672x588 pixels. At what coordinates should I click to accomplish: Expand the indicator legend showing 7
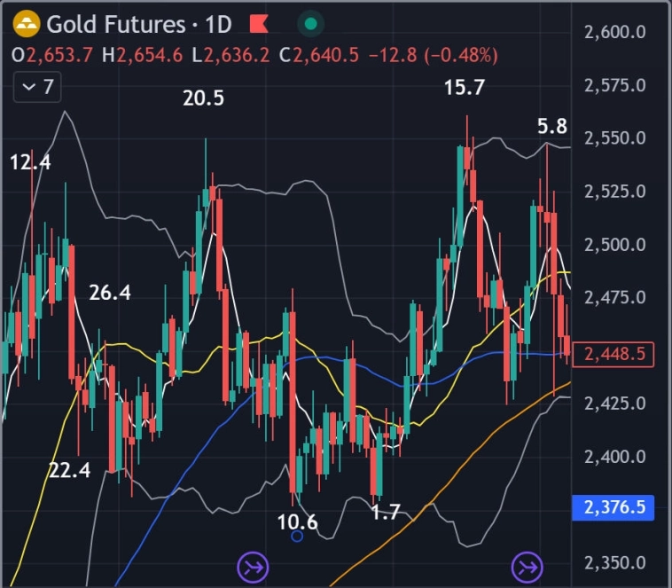[x=39, y=87]
